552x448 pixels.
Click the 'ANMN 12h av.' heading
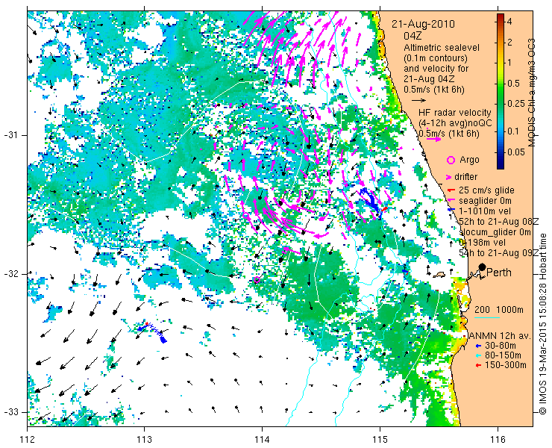click(x=500, y=335)
